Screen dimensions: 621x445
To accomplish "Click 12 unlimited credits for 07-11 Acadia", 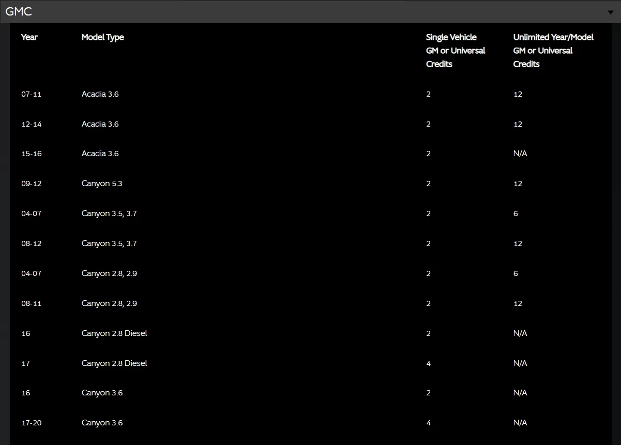I will coord(518,94).
